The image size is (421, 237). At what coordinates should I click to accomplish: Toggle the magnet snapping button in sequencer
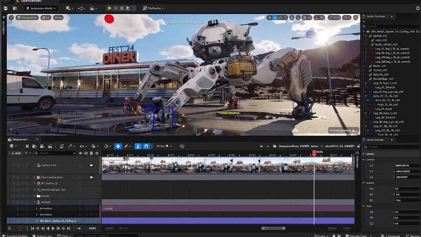[147, 146]
